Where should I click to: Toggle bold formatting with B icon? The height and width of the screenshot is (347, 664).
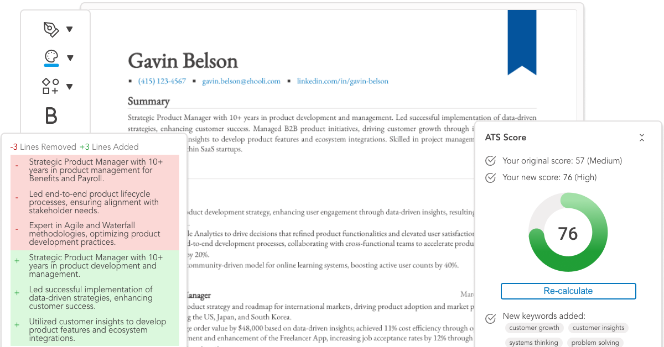click(51, 116)
